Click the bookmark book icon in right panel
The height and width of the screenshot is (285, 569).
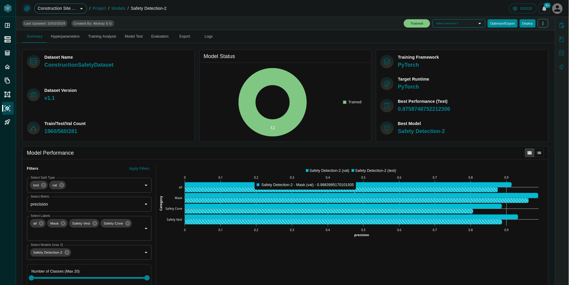[x=562, y=39]
